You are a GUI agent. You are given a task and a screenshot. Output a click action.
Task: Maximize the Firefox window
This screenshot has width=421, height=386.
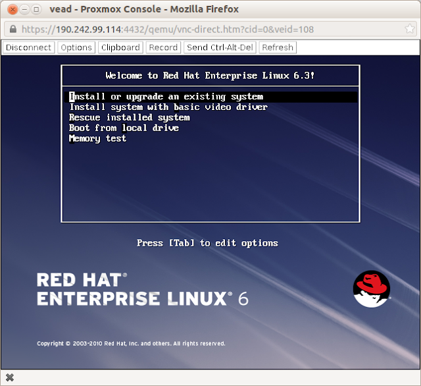point(36,10)
